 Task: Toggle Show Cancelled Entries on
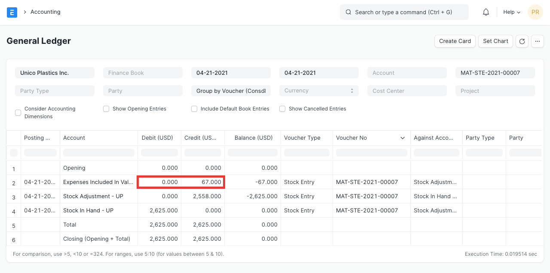(x=282, y=109)
